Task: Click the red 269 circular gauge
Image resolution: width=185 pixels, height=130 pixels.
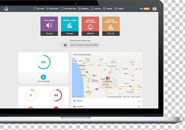Action: click(x=56, y=95)
